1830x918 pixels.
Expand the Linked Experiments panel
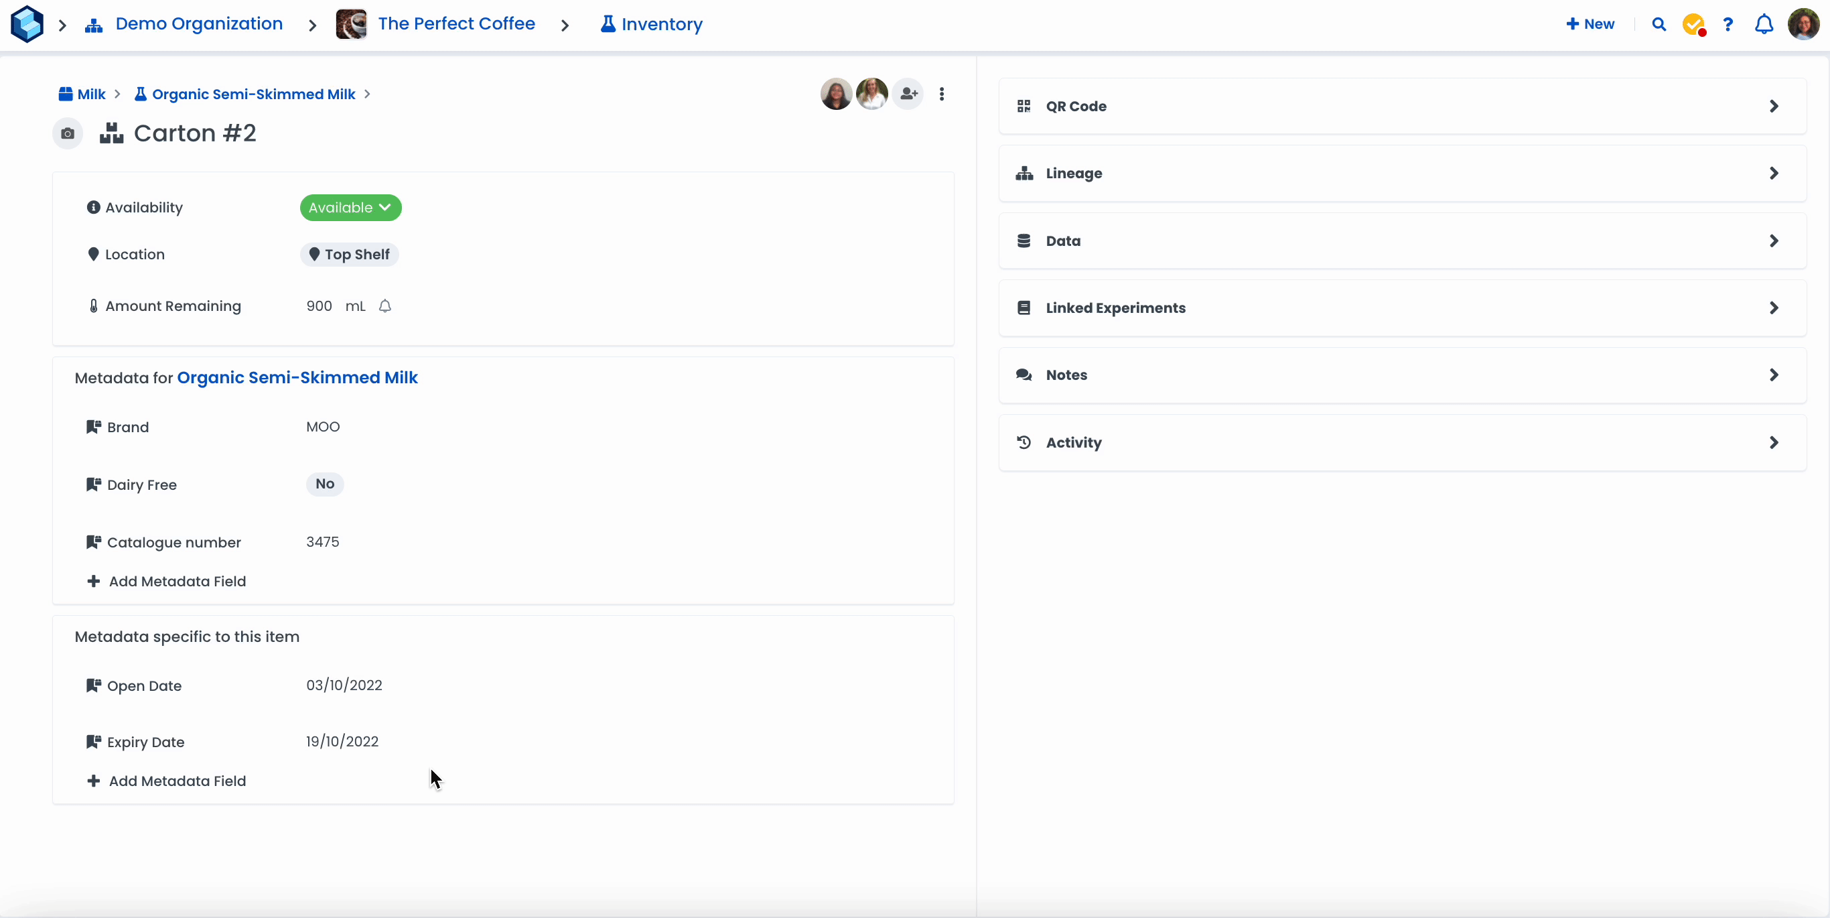click(x=1401, y=308)
